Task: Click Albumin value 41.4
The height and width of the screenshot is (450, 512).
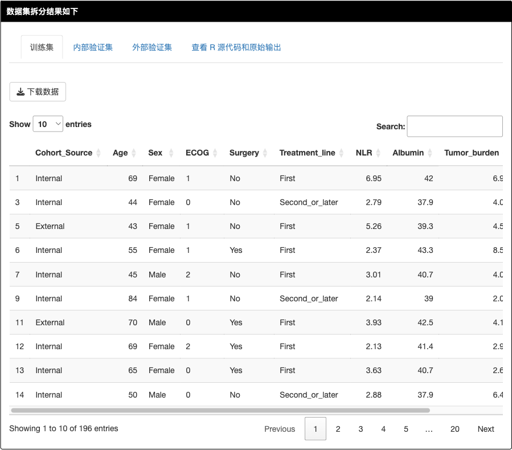Action: click(425, 346)
